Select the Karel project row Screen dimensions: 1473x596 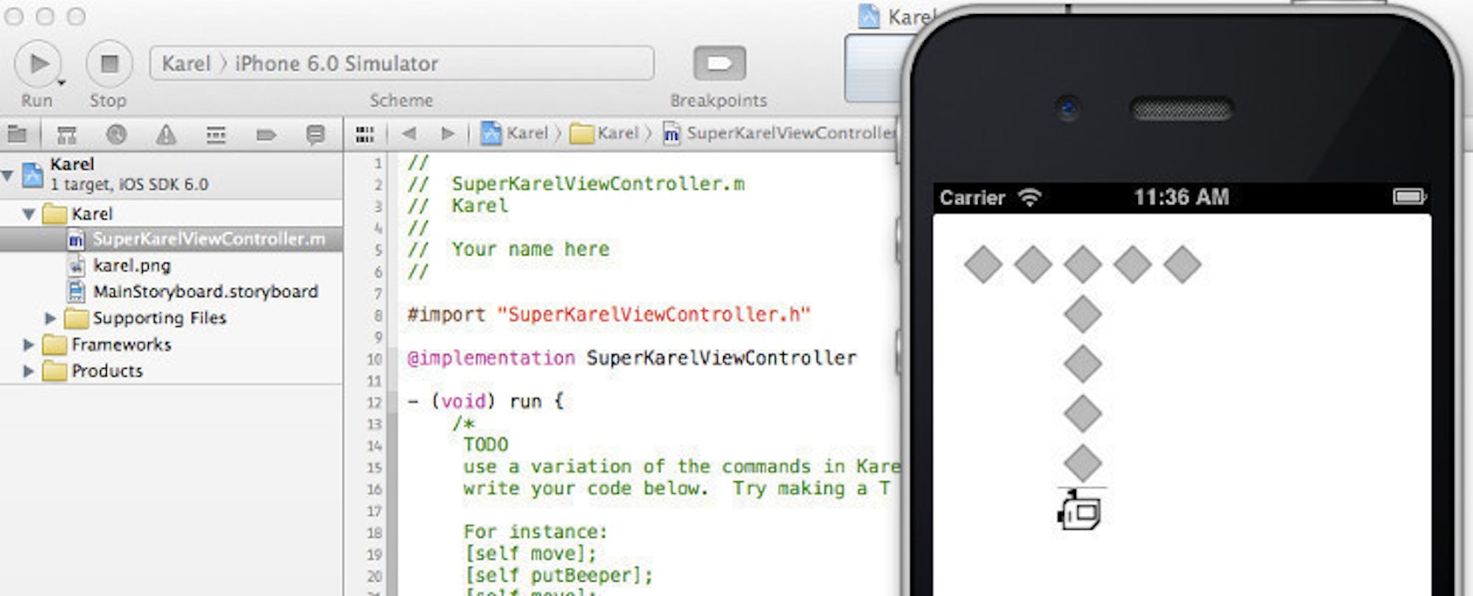point(171,174)
